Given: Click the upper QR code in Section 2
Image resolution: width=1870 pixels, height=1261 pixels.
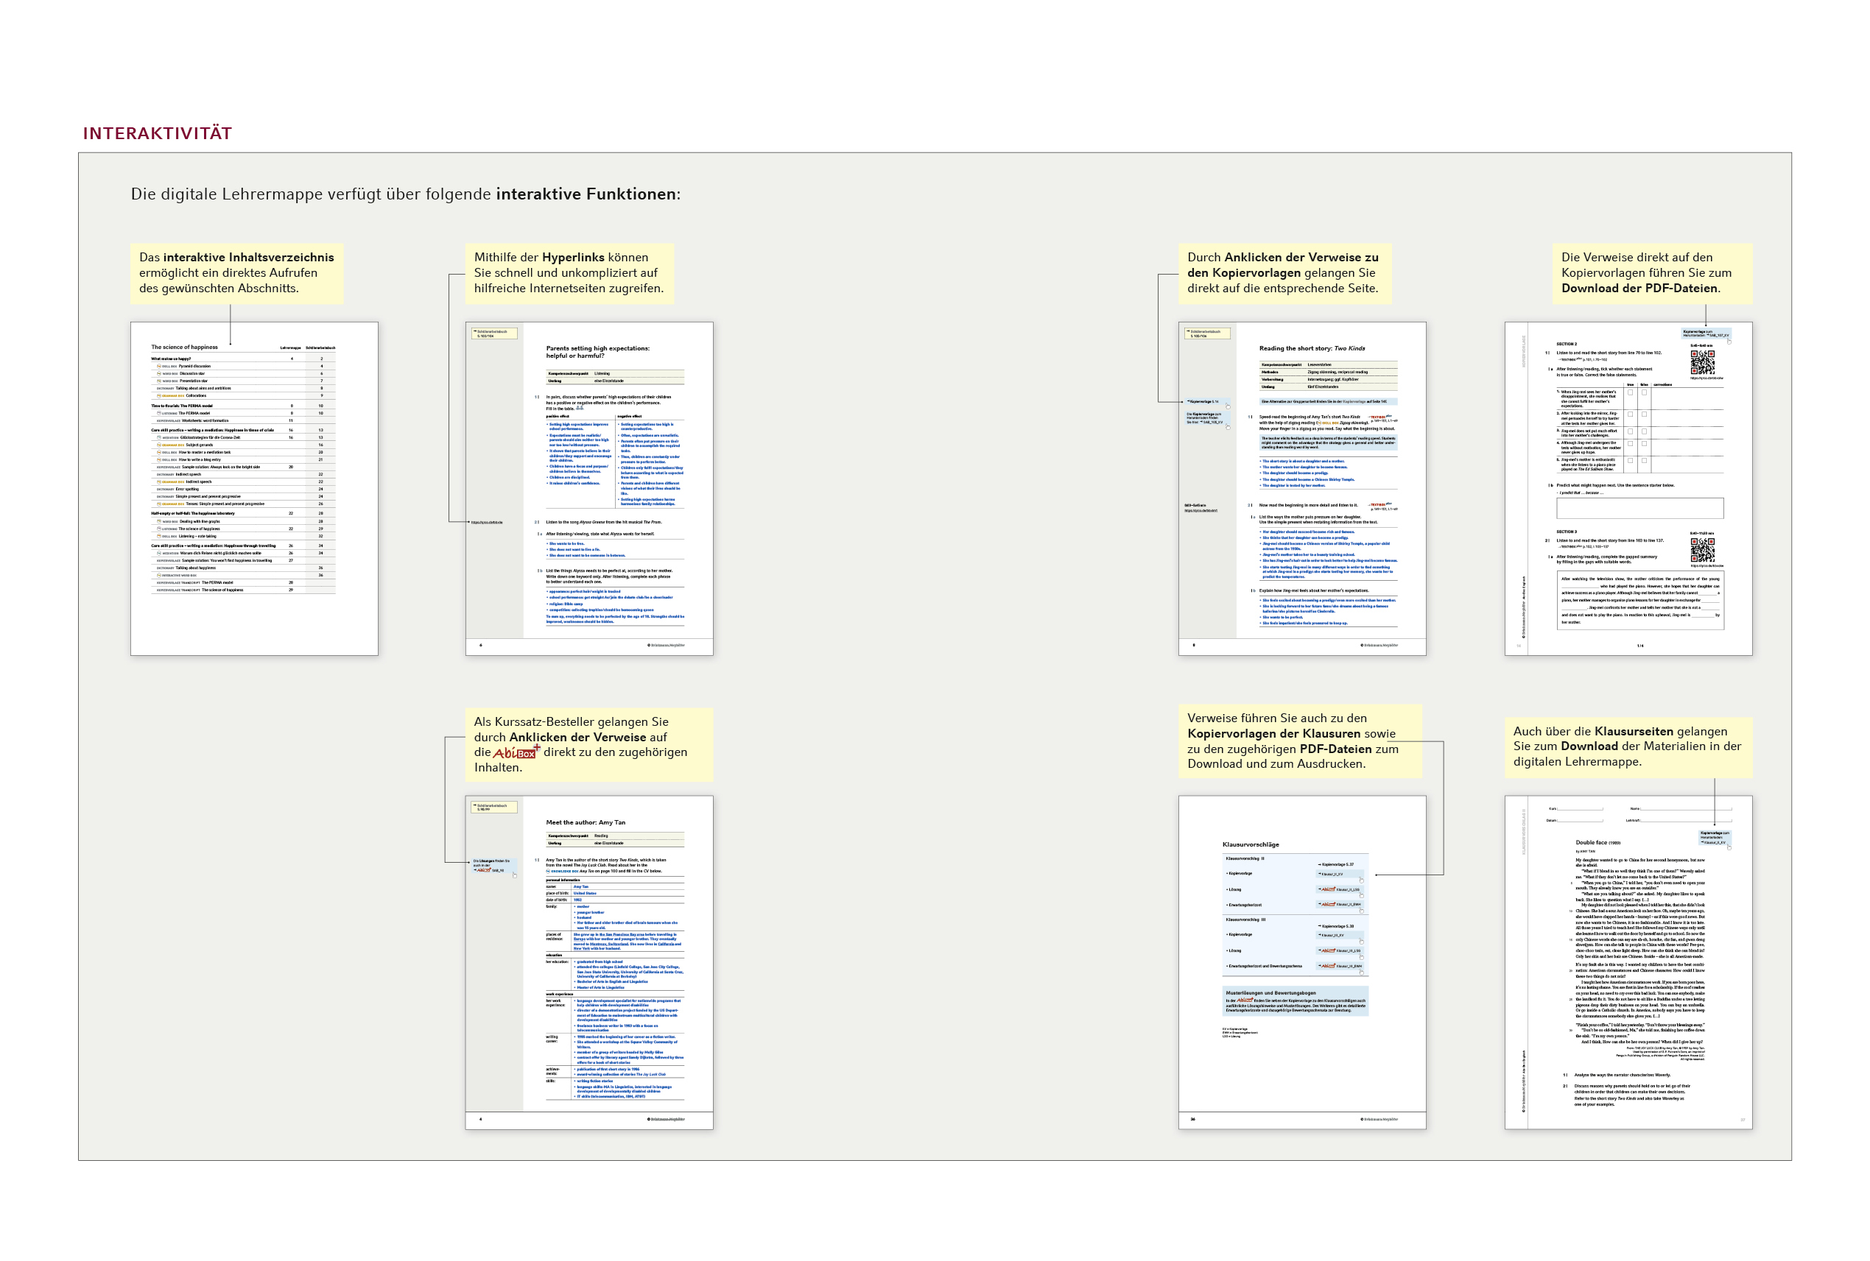Looking at the screenshot, I should (1703, 363).
